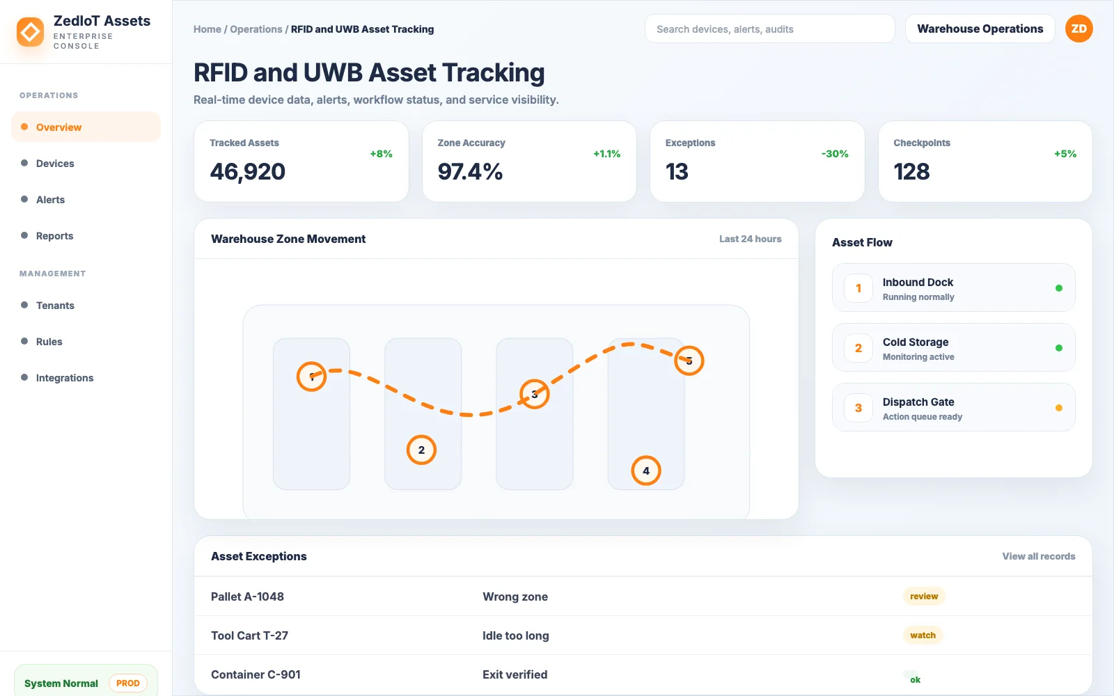Open the Zone Accuracy card
Screen dimensions: 1114x696
(529, 161)
